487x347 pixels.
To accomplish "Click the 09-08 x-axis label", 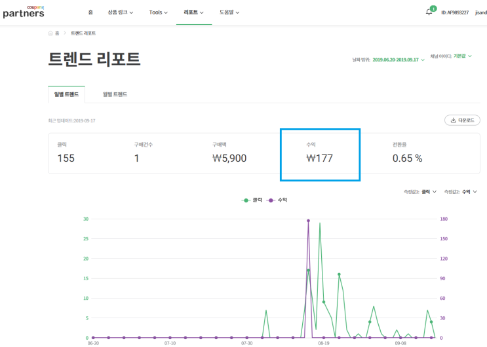I will pyautogui.click(x=400, y=343).
